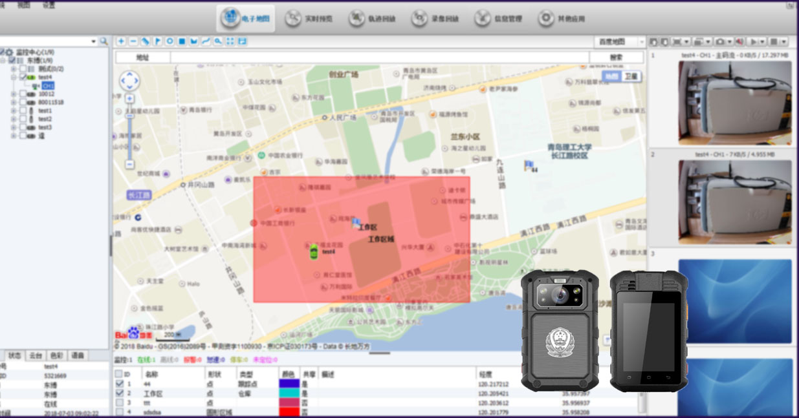Click the camera snapshot icon in video toolbar
This screenshot has width=799, height=418.
pyautogui.click(x=720, y=41)
